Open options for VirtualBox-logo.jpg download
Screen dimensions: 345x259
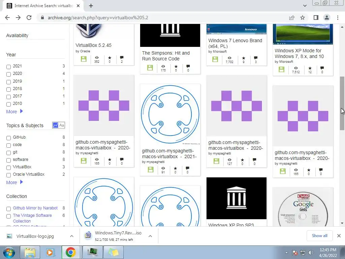[72, 236]
